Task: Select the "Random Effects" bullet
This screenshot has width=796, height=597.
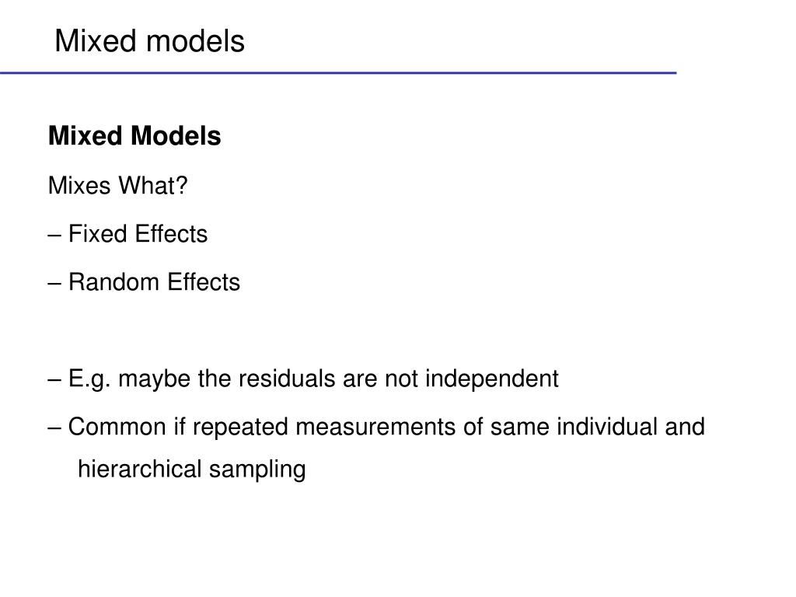Action: 144,282
